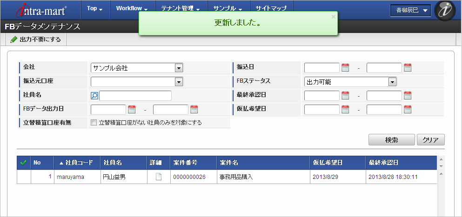
Task: Click the 最終承認日 column header
Action: (x=401, y=163)
